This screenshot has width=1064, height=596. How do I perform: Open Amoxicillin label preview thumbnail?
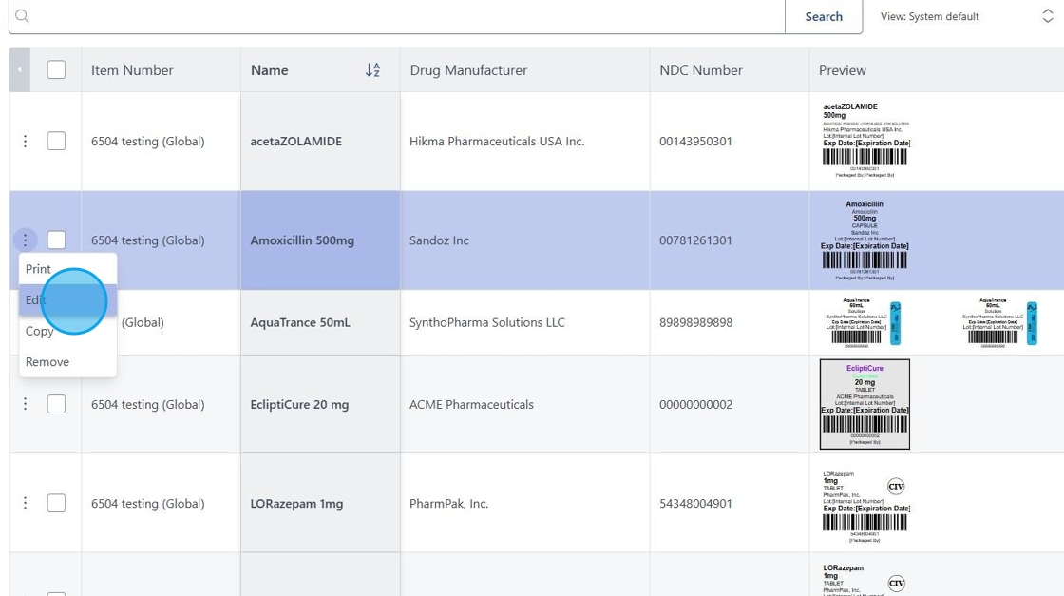point(864,240)
